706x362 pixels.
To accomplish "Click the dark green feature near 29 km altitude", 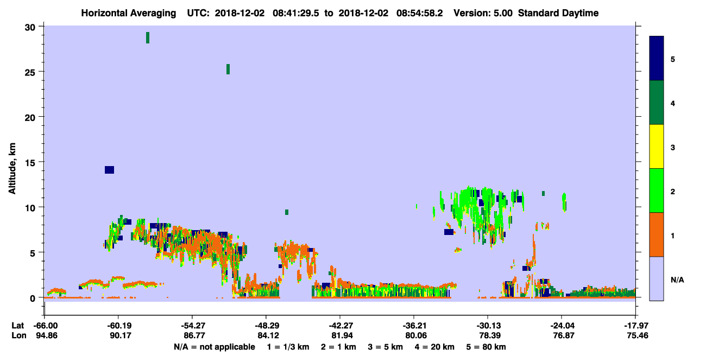I will point(148,37).
